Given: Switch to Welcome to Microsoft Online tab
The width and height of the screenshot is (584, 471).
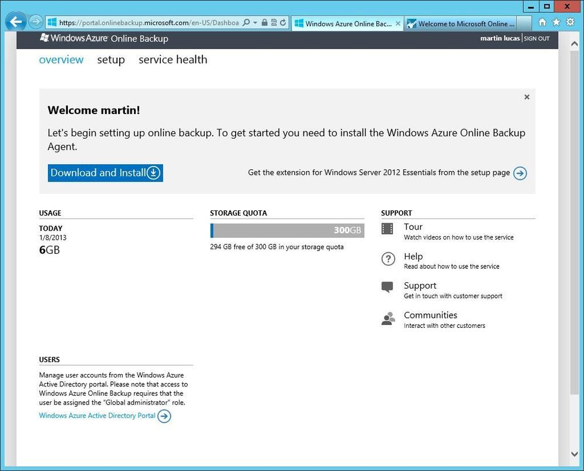Looking at the screenshot, I should [x=461, y=23].
